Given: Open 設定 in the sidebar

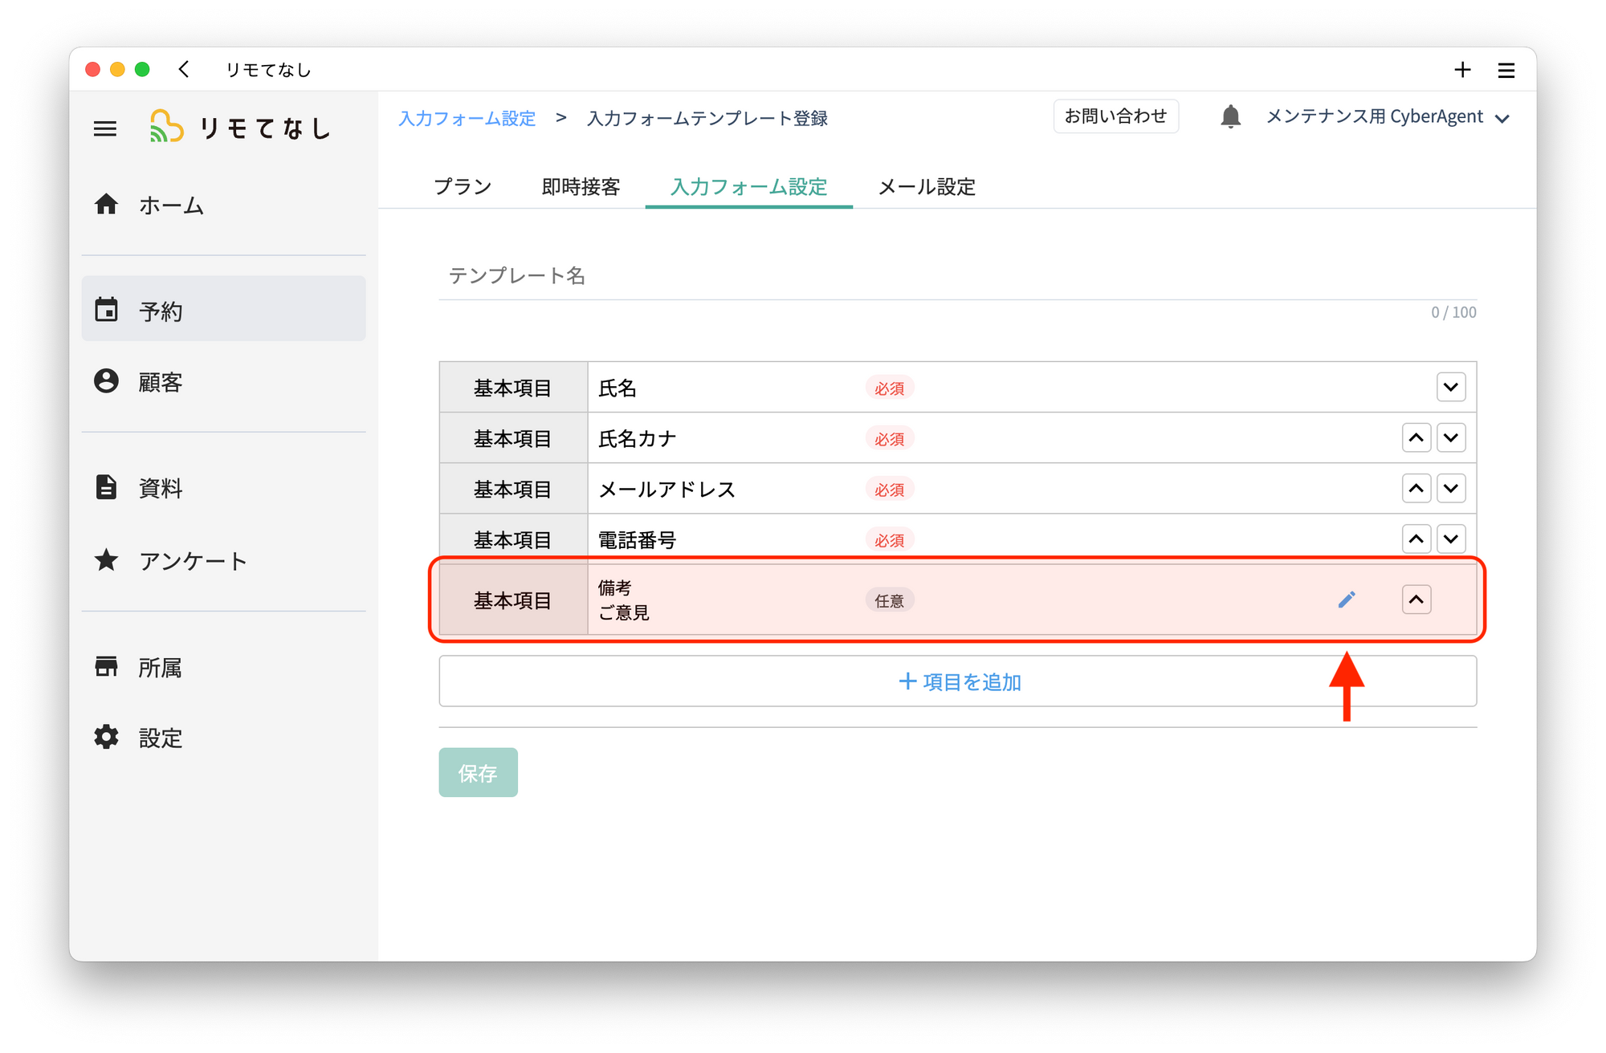Looking at the screenshot, I should [223, 737].
